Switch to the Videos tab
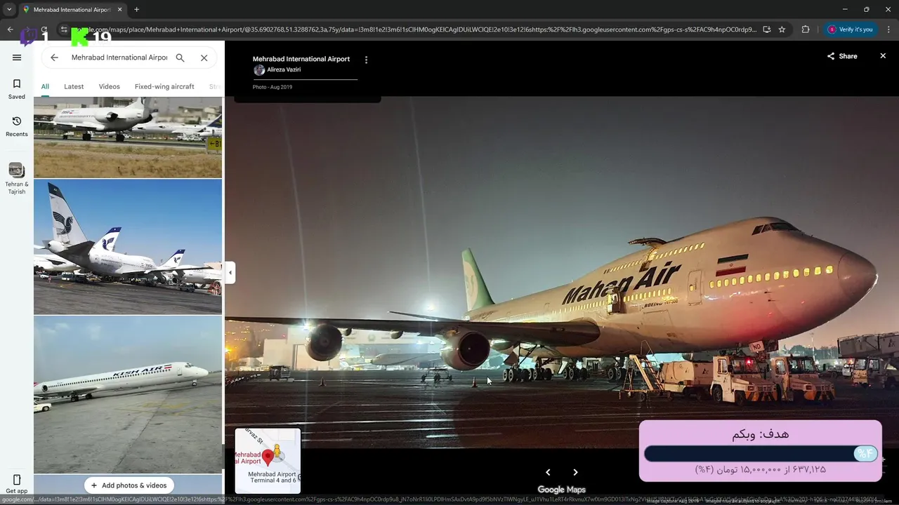Viewport: 899px width, 505px height. (109, 86)
